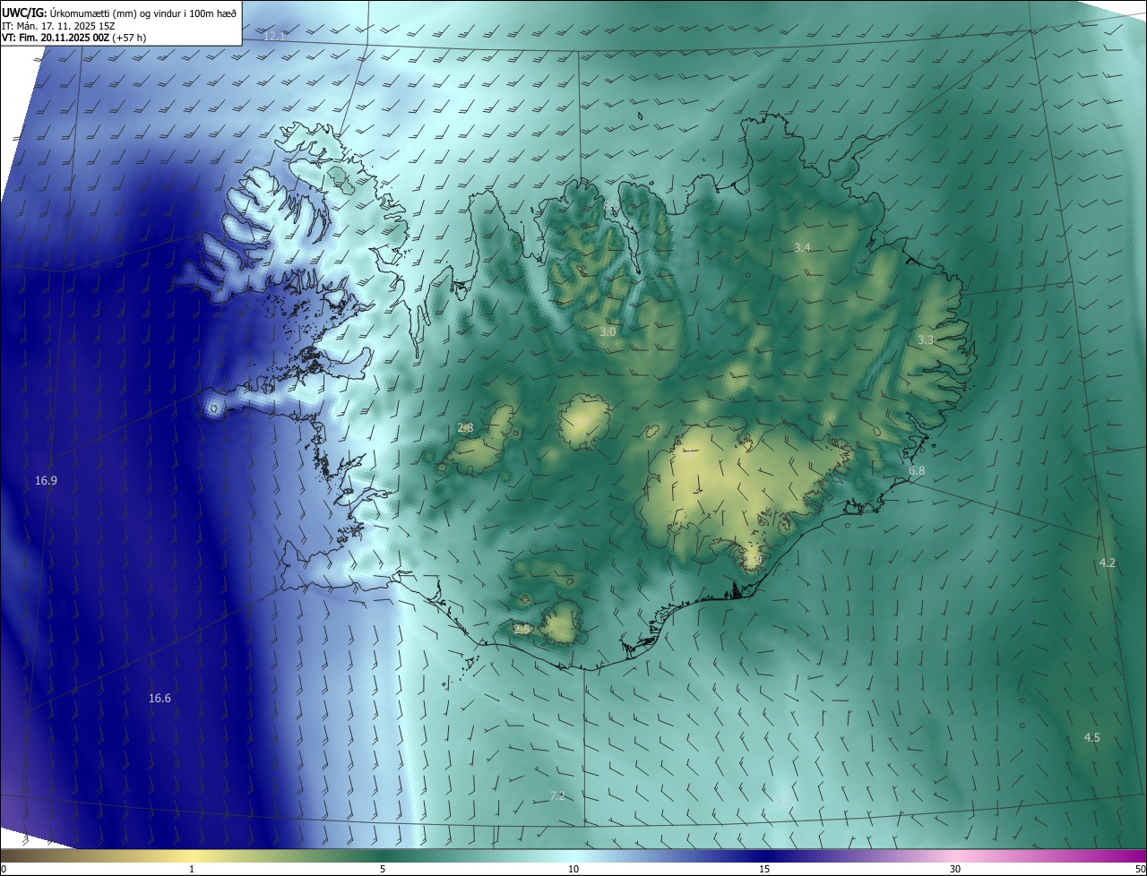Screen dimensions: 1147x876
Task: Click the 7.2 value label over the sea
Action: pyautogui.click(x=556, y=796)
